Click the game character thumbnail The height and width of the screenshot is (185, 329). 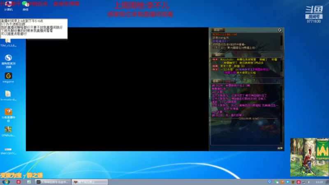click(310, 157)
